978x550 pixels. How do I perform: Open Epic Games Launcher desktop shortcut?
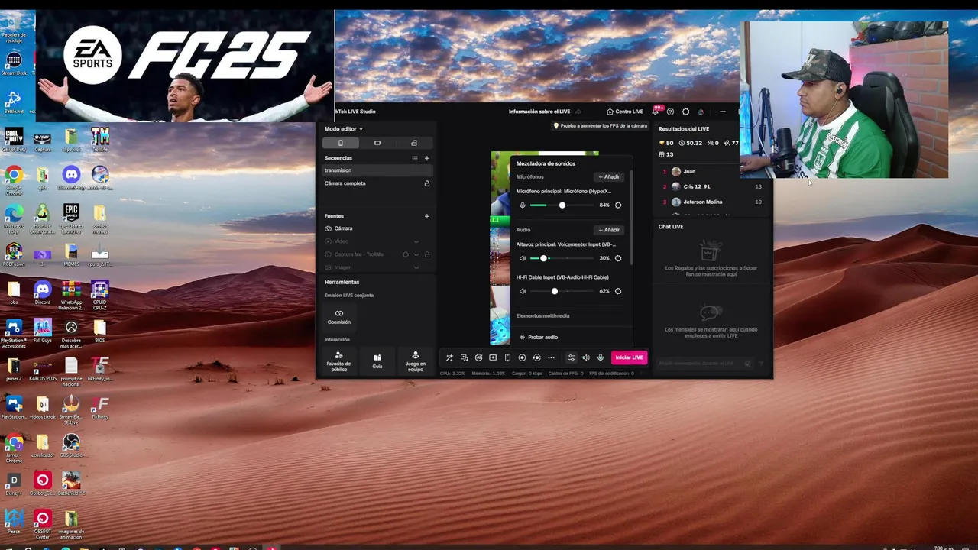pyautogui.click(x=71, y=217)
